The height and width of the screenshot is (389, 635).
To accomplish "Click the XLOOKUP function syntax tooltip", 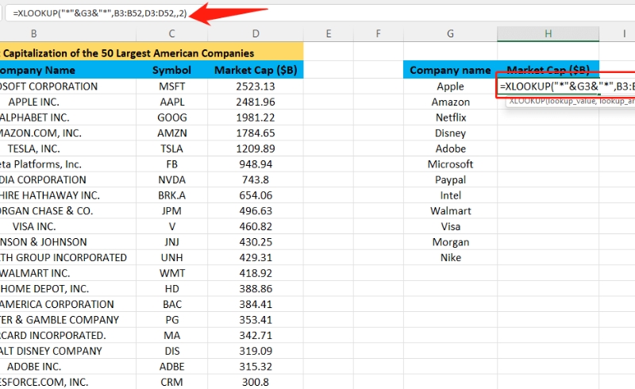I will 571,102.
